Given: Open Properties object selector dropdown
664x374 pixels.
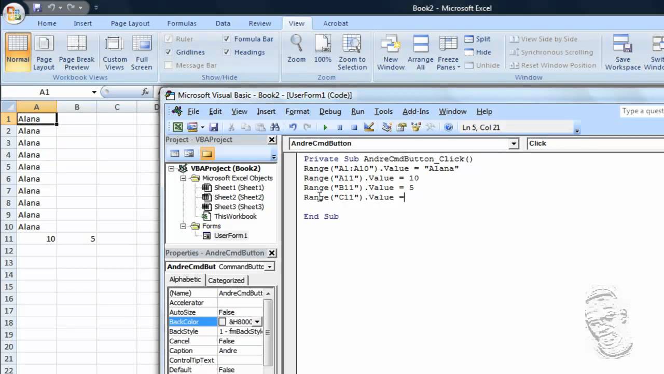Looking at the screenshot, I should point(269,266).
